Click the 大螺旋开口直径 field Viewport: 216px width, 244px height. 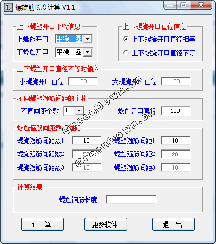coord(175,81)
